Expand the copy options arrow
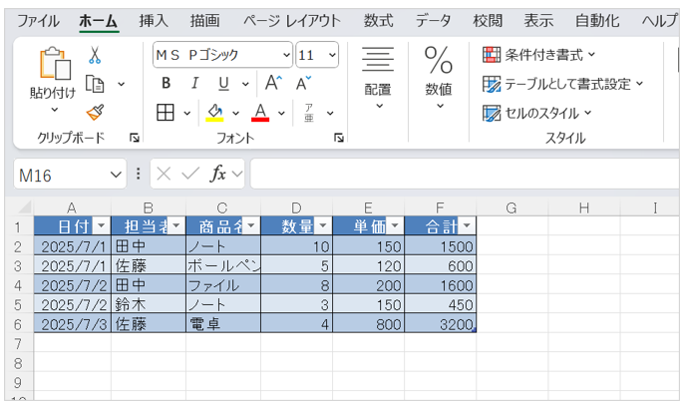Viewport: 684px width, 406px height. point(122,84)
